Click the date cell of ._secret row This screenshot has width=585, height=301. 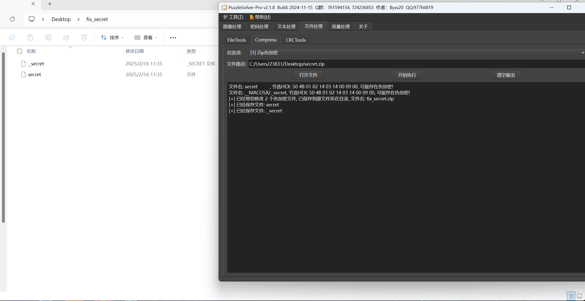click(x=144, y=64)
